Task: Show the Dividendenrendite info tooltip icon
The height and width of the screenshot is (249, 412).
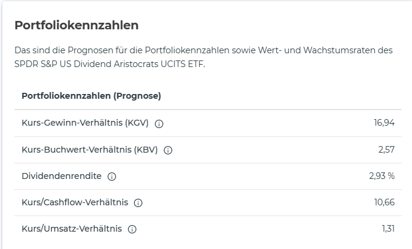Action: [112, 177]
